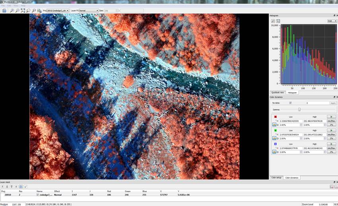
Task: Open the Help menu
Action: (23, 6)
